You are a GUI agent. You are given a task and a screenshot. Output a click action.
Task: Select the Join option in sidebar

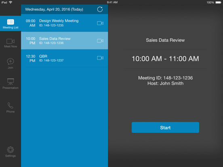(x=11, y=64)
